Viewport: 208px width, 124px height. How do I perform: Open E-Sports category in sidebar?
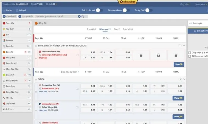[10, 109]
